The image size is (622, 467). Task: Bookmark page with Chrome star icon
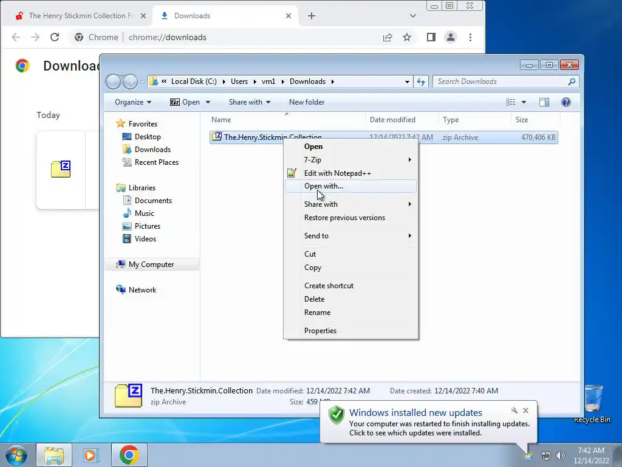coord(407,37)
